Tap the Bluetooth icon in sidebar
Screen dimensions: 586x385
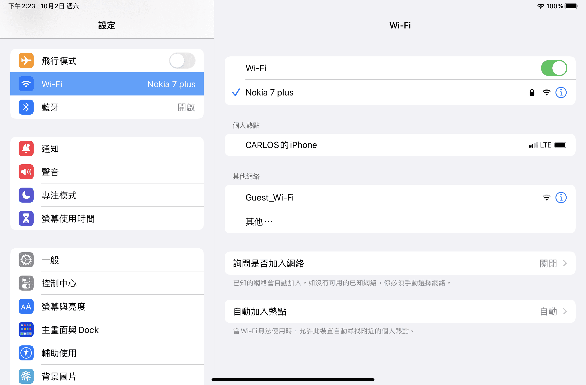[26, 107]
